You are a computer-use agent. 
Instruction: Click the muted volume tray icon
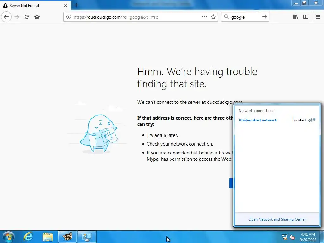click(292, 237)
